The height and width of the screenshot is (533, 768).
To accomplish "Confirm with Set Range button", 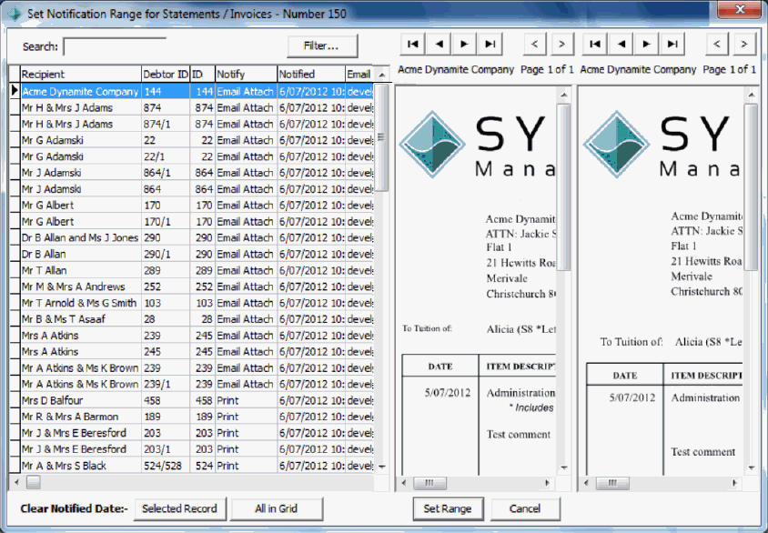I will tap(448, 509).
